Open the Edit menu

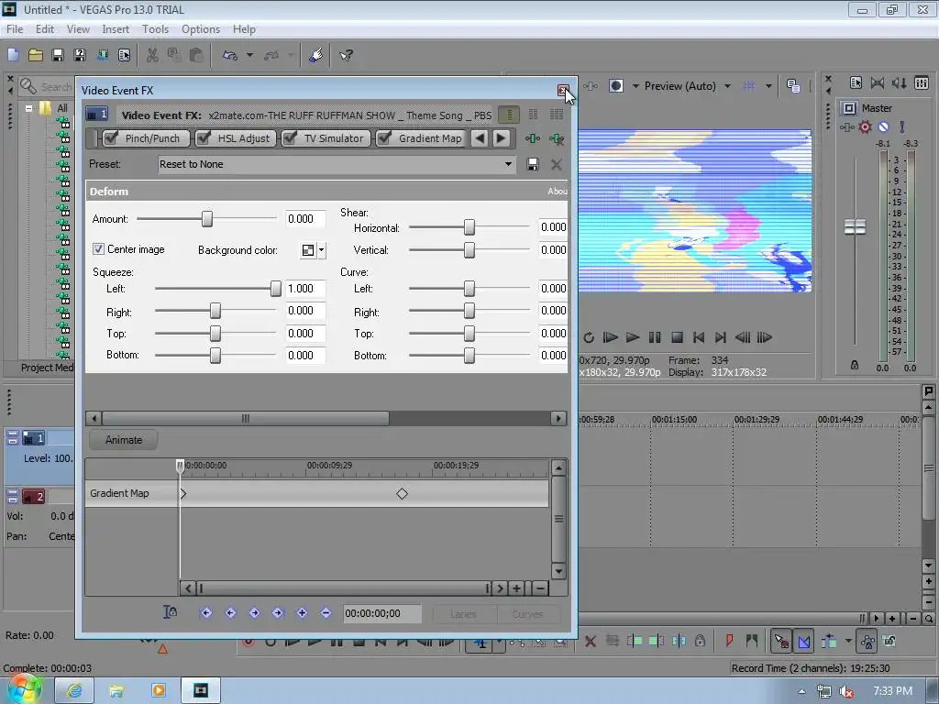pos(45,29)
